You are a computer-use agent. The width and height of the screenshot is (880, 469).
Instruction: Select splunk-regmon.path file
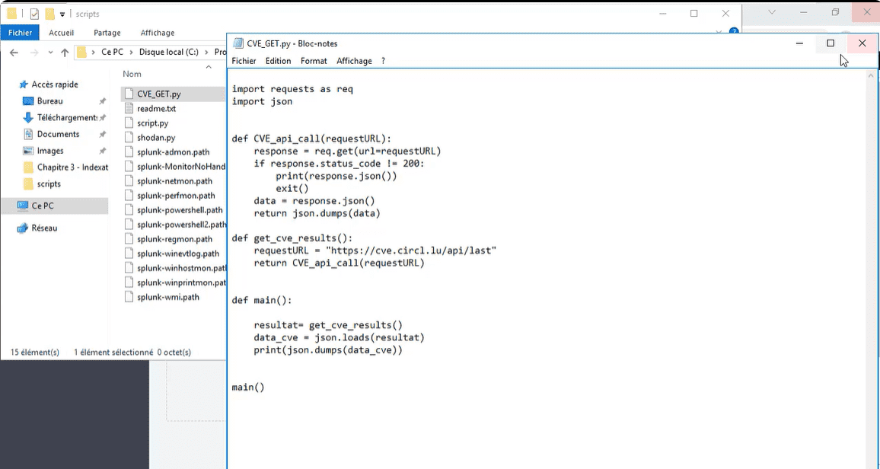173,239
